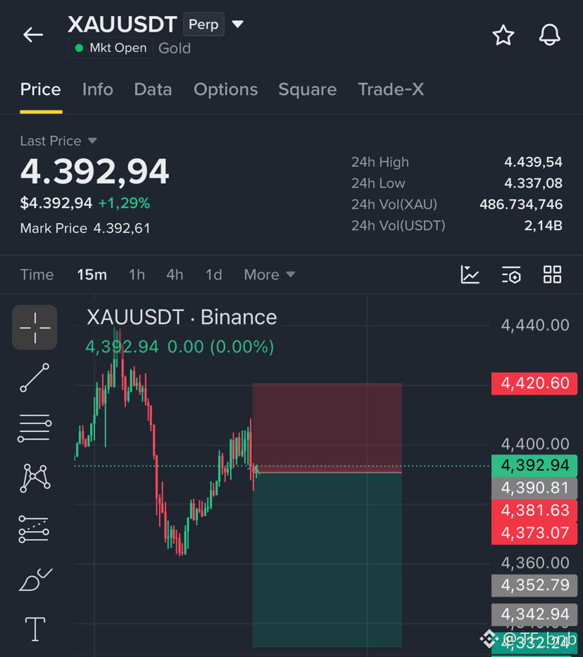Click the 4,352.79 grey price label
The height and width of the screenshot is (657, 583).
(534, 585)
